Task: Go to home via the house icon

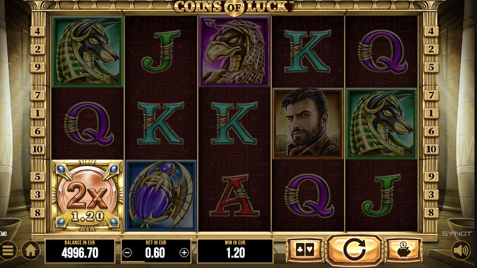Action: [31, 250]
